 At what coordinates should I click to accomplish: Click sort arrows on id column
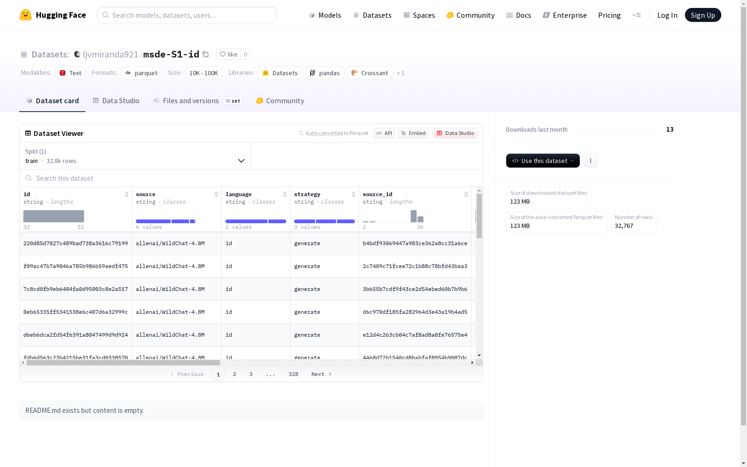(127, 194)
